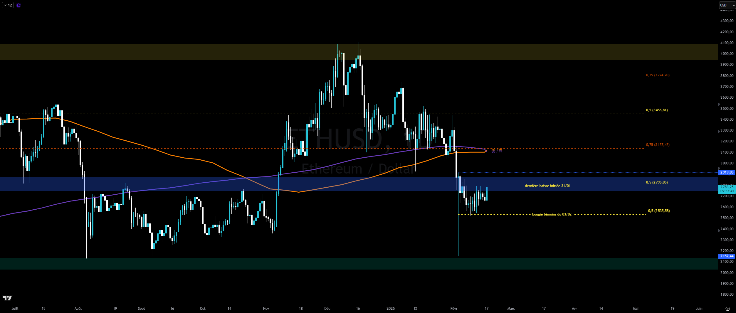Click the purple cross marker where the moving averages end

(x=486, y=151)
